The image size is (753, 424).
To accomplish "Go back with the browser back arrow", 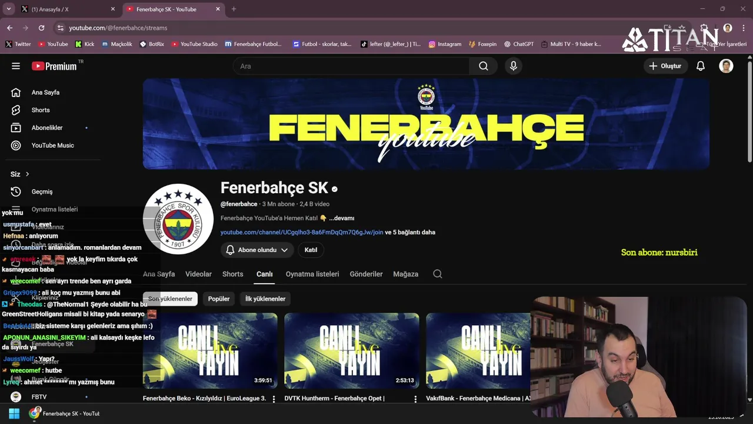I will point(9,28).
